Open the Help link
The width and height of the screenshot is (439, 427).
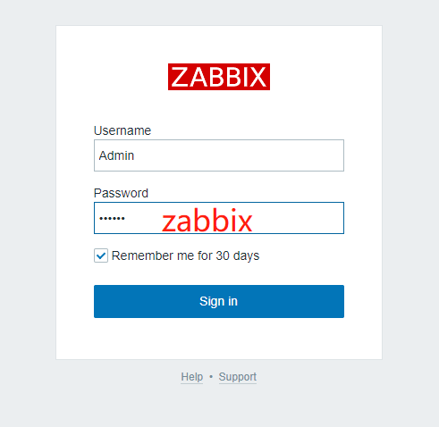191,377
